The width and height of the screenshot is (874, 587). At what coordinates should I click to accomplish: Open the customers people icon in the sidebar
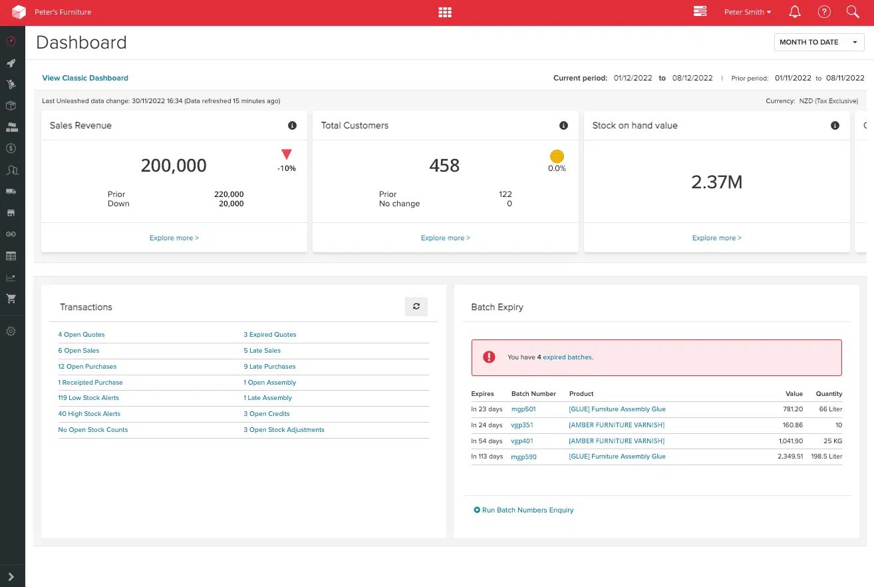point(11,170)
